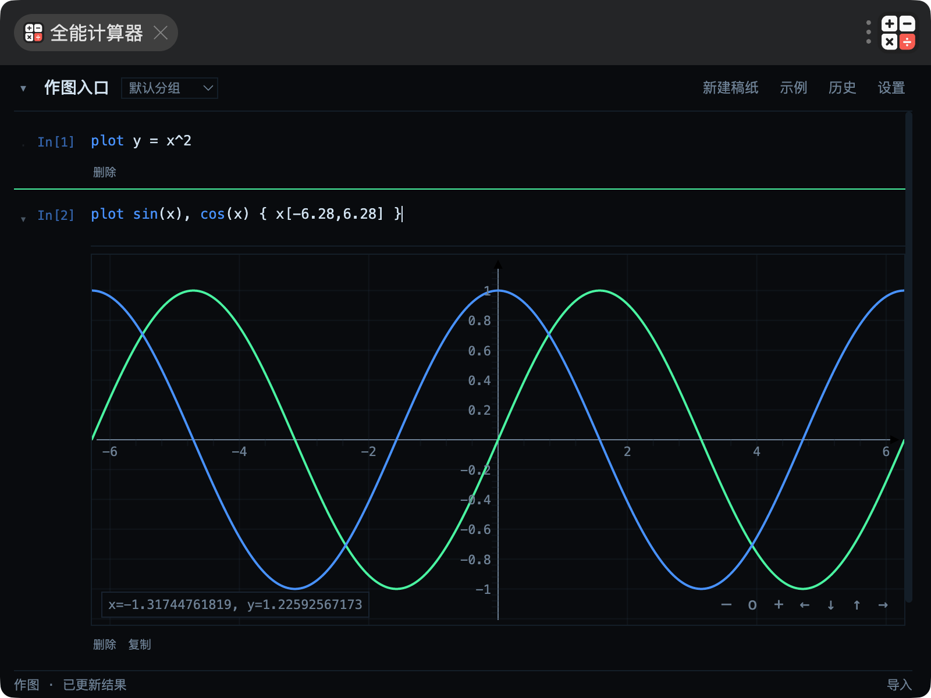Zoom out the graph with minus icon
Viewport: 931px width, 698px height.
[726, 605]
